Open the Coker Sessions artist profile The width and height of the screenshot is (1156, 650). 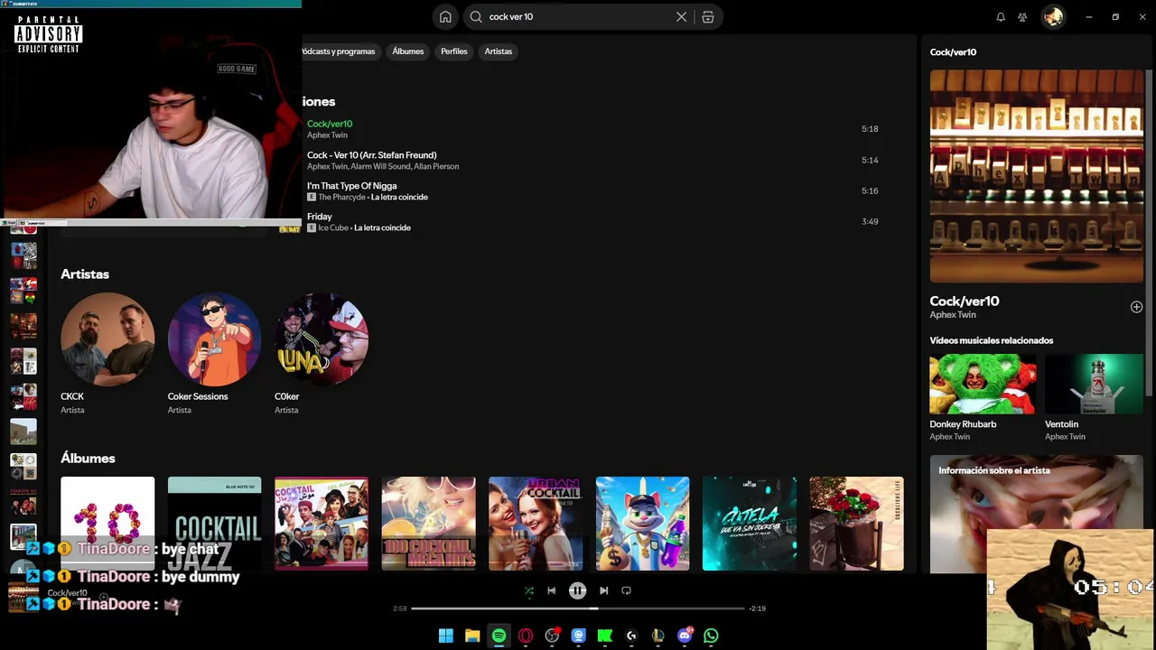214,339
